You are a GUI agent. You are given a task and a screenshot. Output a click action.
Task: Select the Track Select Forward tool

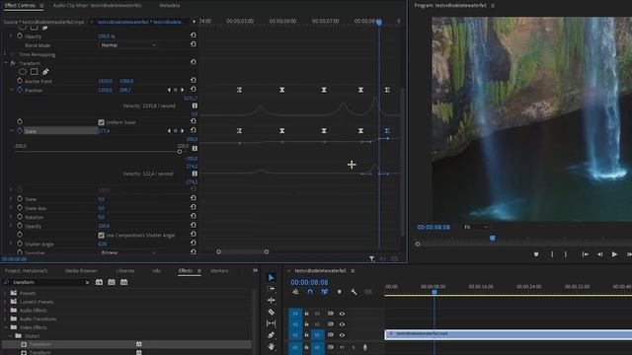click(271, 289)
